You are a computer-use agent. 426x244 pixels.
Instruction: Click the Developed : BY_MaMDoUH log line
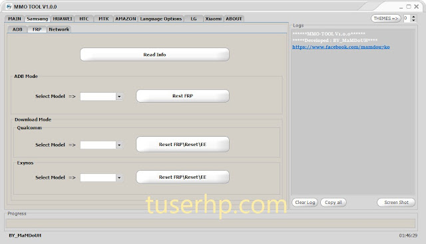coord(335,41)
